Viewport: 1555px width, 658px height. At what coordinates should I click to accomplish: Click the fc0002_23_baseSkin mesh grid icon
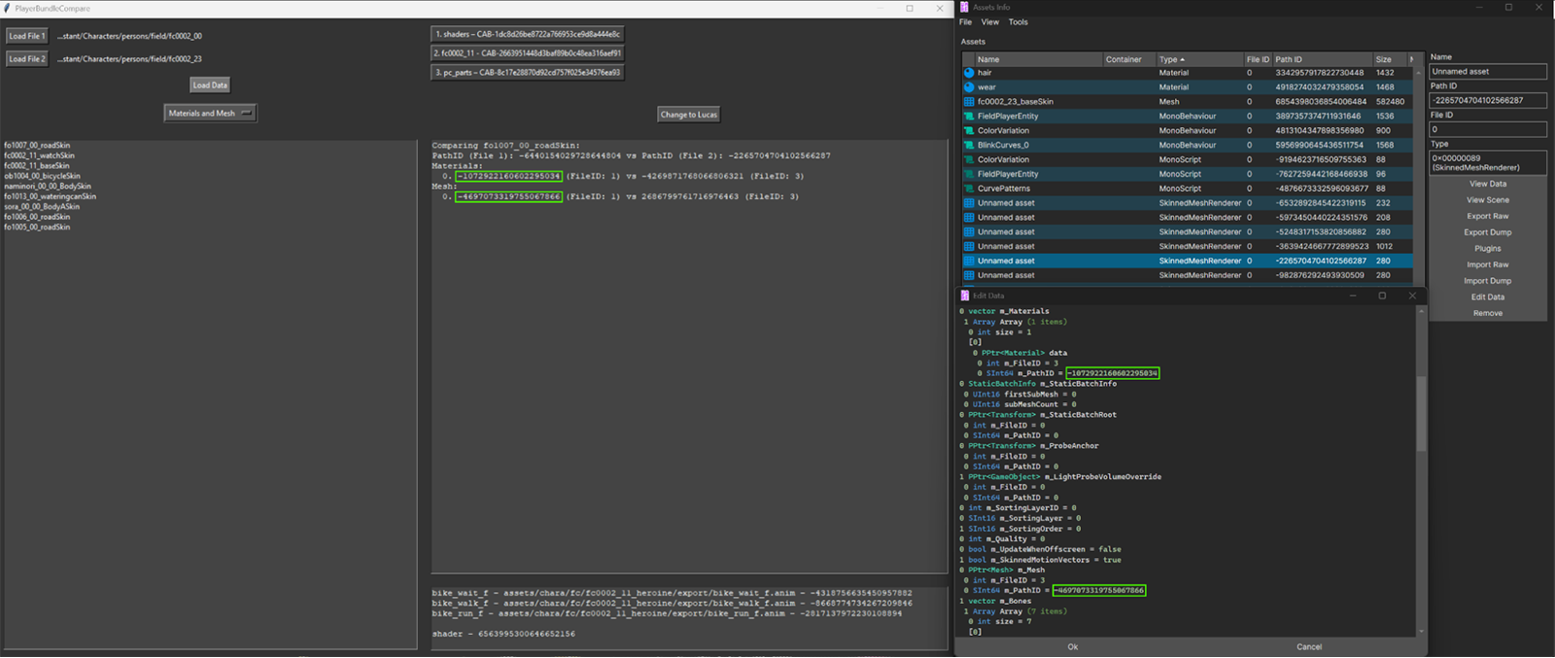(969, 102)
